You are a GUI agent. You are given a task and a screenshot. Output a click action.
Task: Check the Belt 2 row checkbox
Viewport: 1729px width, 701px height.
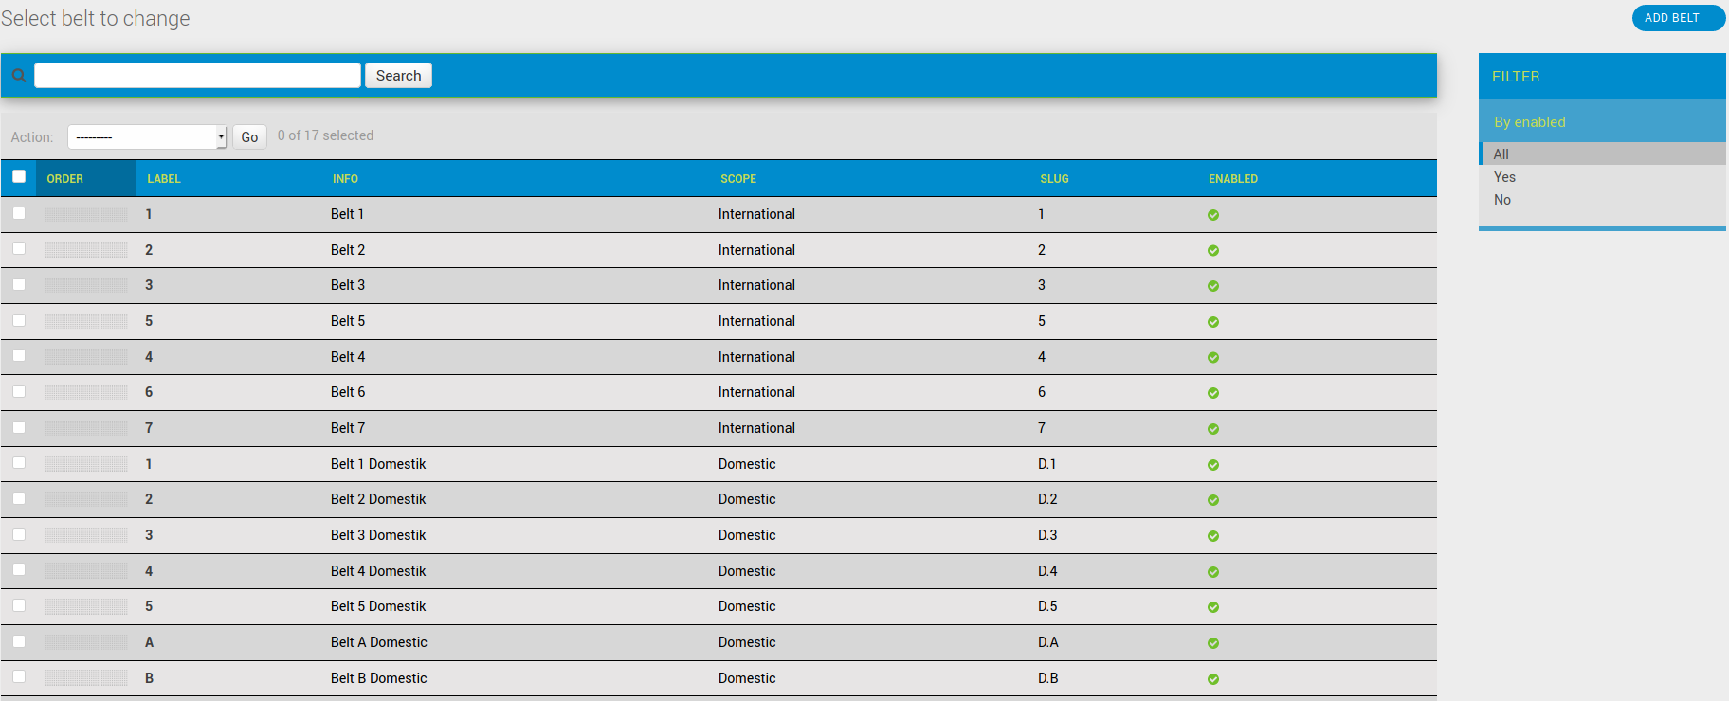click(19, 249)
